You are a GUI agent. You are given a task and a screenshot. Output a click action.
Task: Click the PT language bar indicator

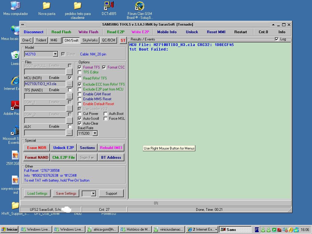(257, 230)
